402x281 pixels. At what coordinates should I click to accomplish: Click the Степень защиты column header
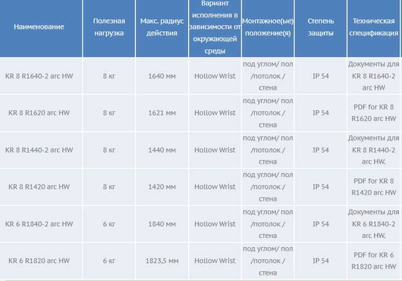click(x=321, y=27)
